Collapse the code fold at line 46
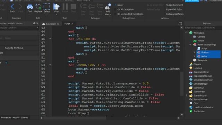This screenshot has height=125, width=222. tap(50, 39)
